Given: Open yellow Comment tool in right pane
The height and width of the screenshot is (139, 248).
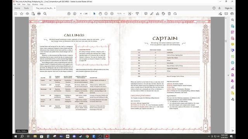Looking at the screenshot, I should 232,44.
